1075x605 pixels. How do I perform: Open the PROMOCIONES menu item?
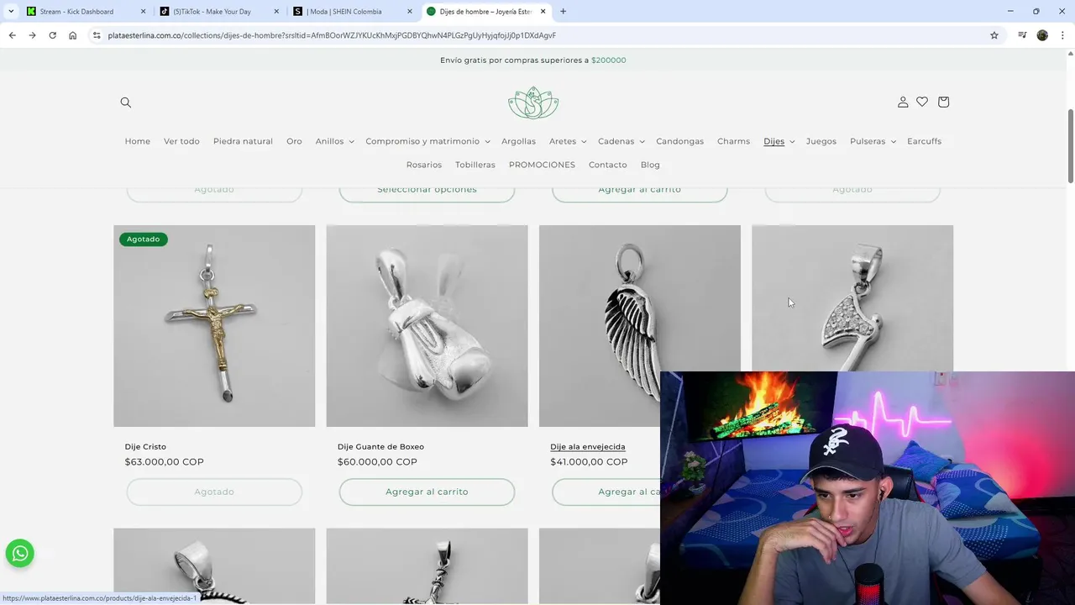(x=542, y=165)
